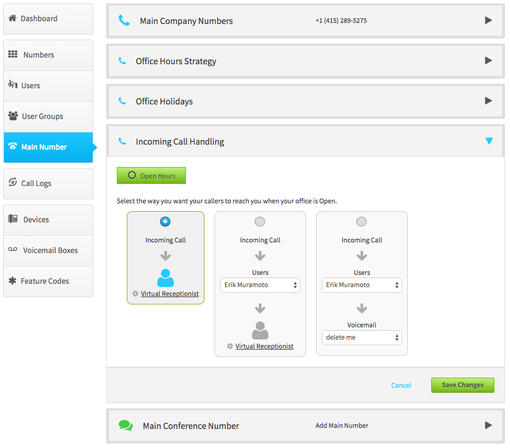Click the green Main Conference Number chat icon
The height and width of the screenshot is (448, 510).
126,426
